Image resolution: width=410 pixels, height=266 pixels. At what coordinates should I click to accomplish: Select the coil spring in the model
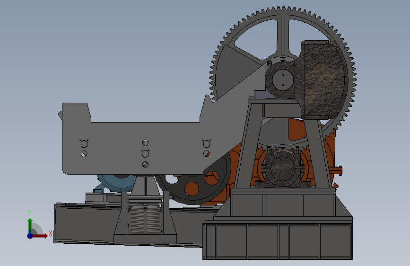pyautogui.click(x=145, y=218)
